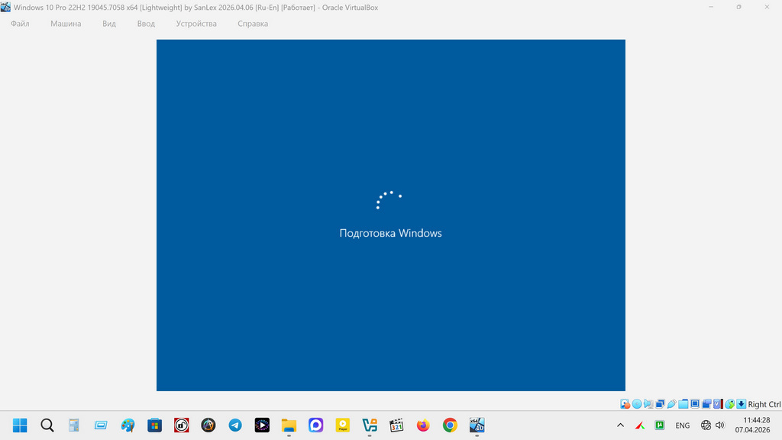Click the shared folders status icon
The image size is (782, 440).
click(683, 404)
